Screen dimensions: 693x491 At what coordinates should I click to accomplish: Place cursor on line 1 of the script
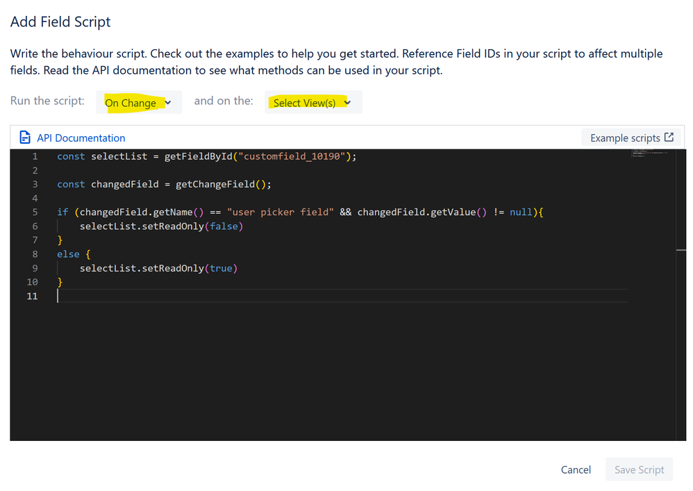coord(208,156)
